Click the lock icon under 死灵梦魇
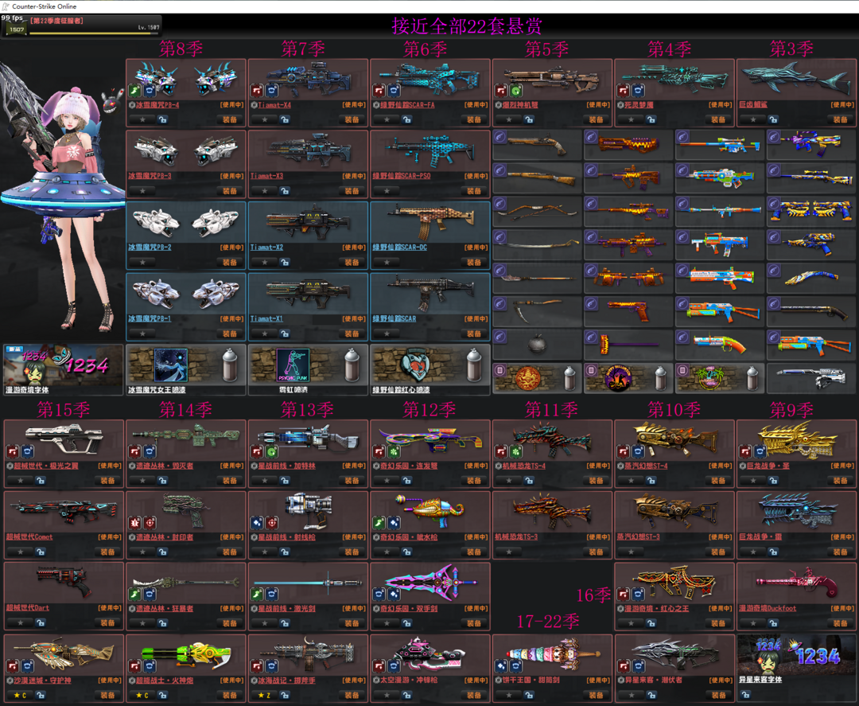Screen dimensions: 859x706 tap(651, 119)
